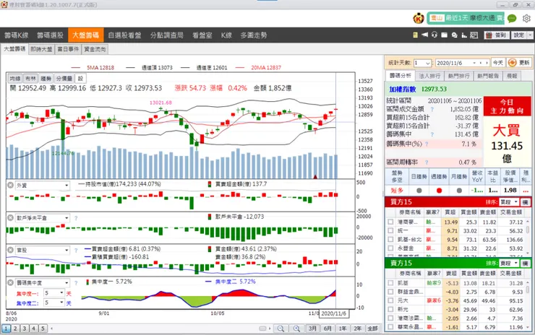The width and height of the screenshot is (535, 335).
Task: Close the 官股 indicator panel
Action: click(x=11, y=250)
